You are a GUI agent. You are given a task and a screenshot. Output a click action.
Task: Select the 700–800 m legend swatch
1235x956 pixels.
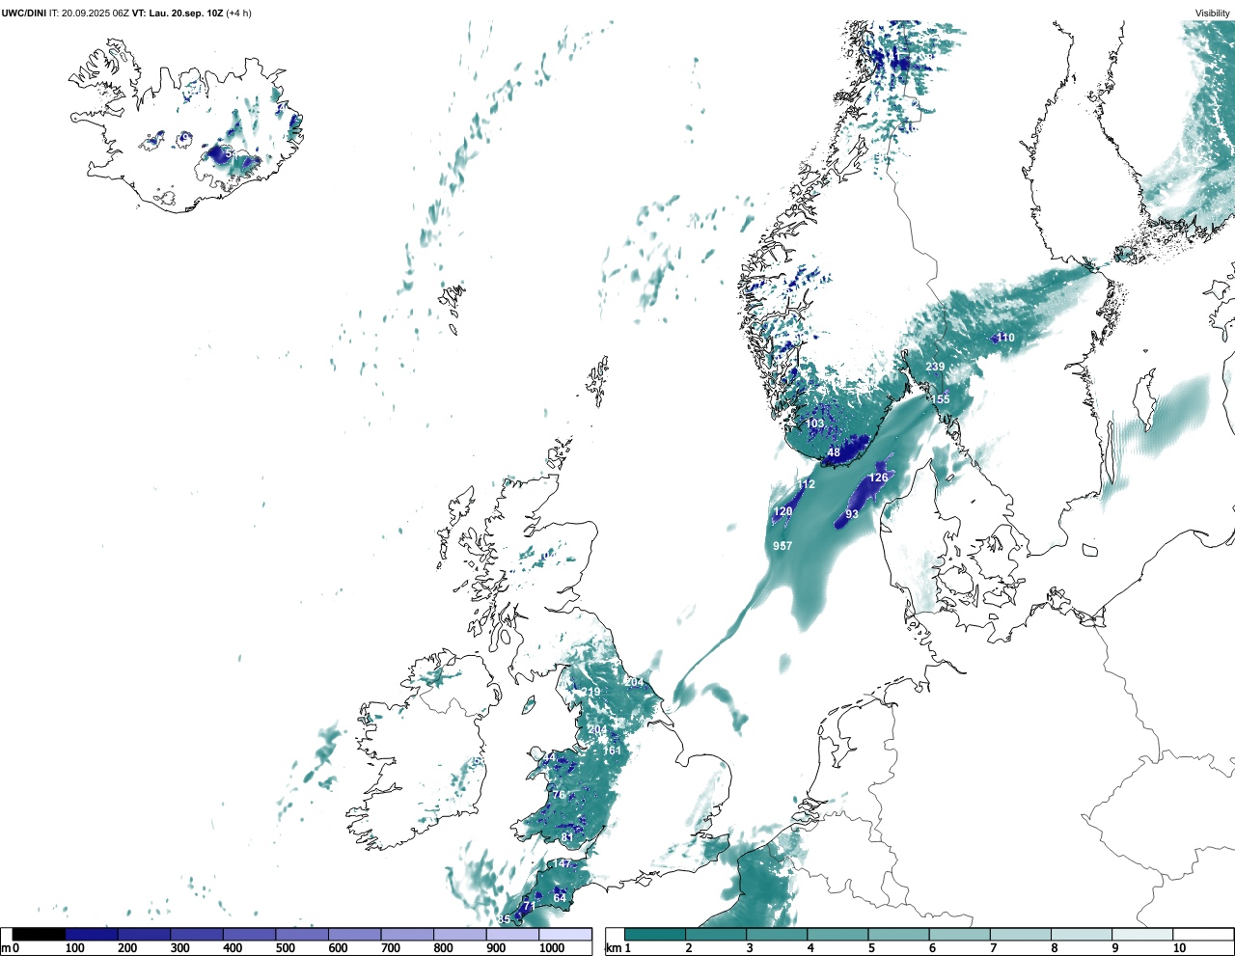click(407, 935)
